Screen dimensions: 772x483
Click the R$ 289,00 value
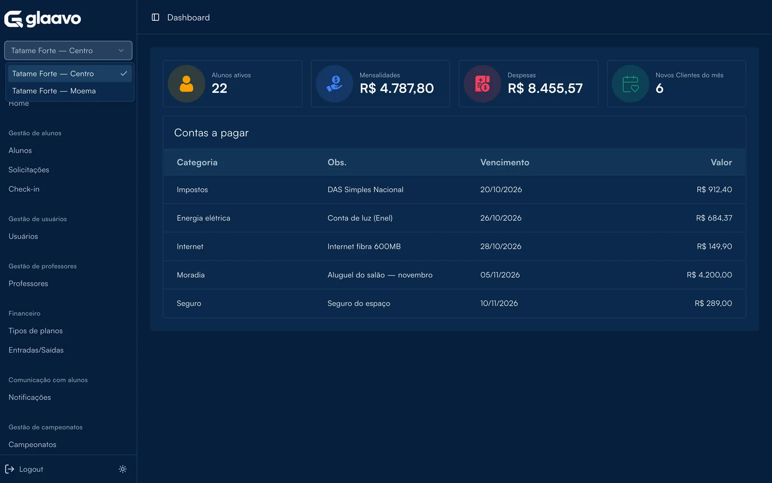pos(714,303)
